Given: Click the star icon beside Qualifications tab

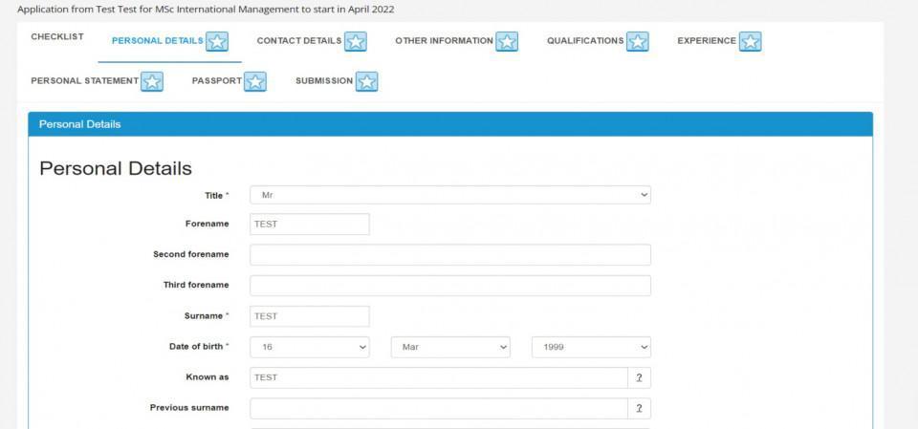Looking at the screenshot, I should [638, 41].
